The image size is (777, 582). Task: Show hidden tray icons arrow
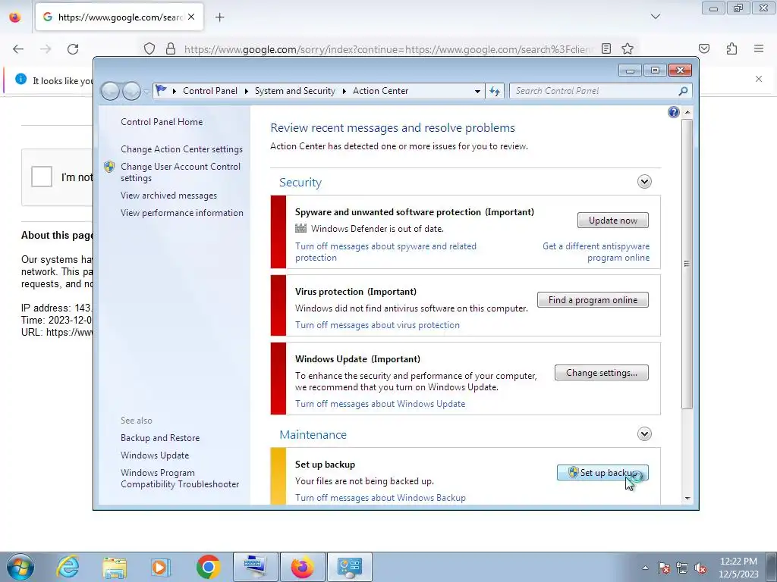click(x=645, y=568)
